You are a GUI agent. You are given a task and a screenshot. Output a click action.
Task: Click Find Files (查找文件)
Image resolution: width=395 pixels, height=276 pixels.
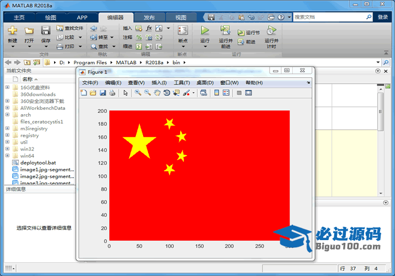[70, 28]
